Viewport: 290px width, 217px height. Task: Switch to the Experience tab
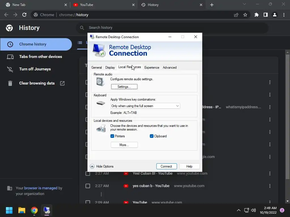click(x=152, y=68)
